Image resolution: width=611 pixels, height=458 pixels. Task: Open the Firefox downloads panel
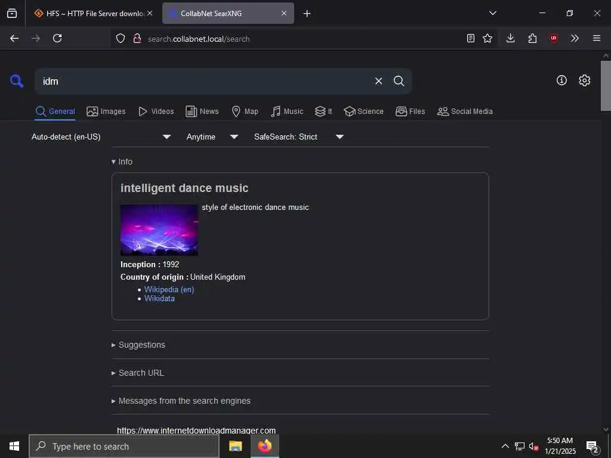[511, 38]
